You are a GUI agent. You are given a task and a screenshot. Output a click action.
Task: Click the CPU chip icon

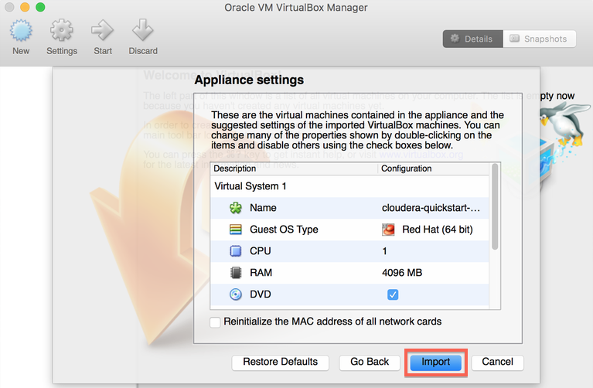(236, 251)
